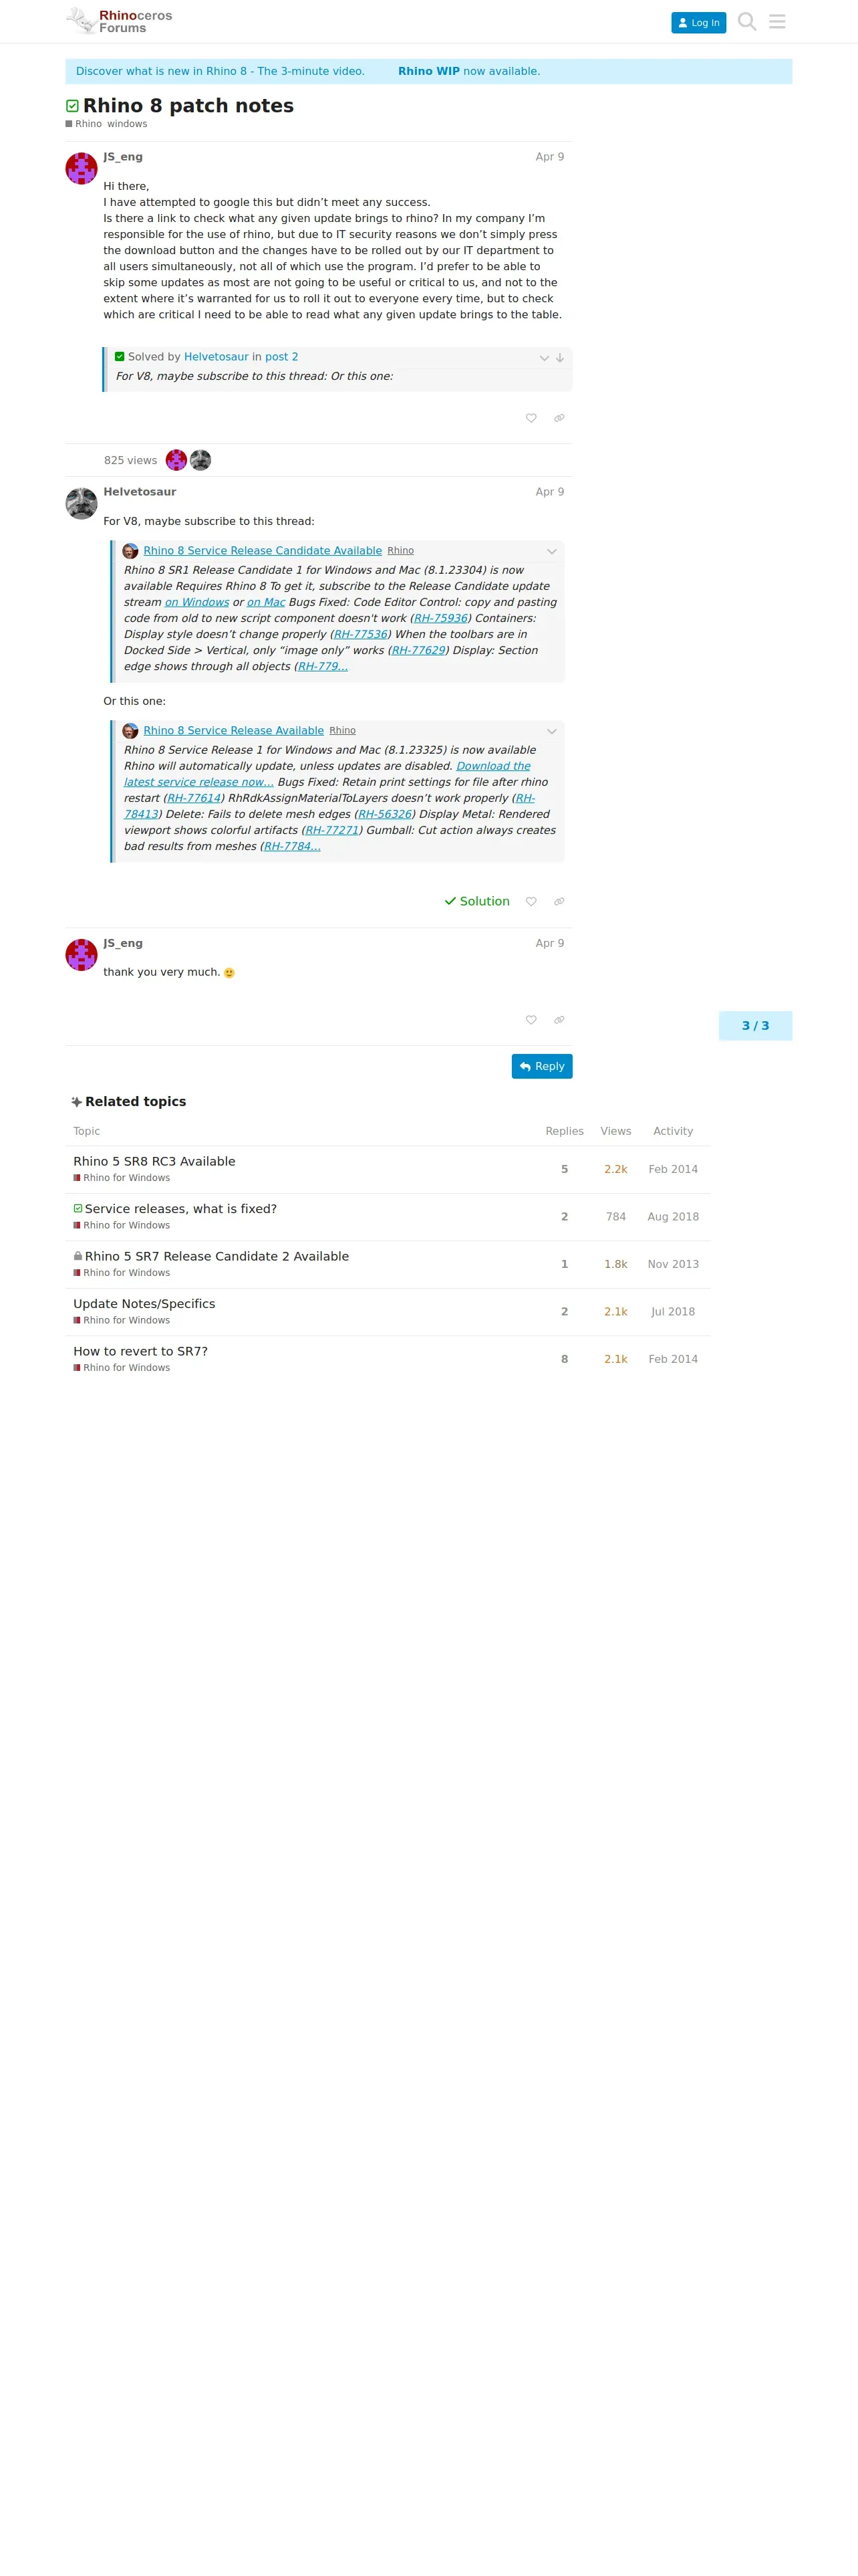Sort related topics by Views header

615,1131
